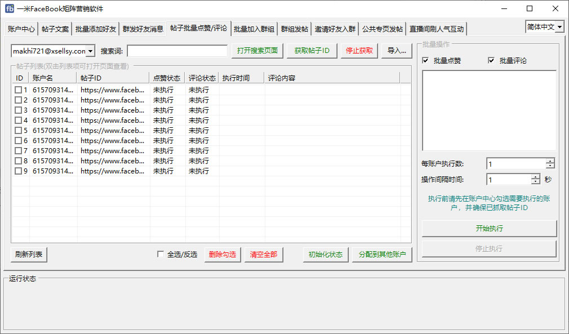
Task: Close the application window
Action: (555, 8)
